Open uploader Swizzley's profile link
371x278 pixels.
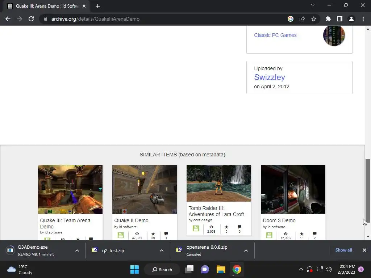270,77
